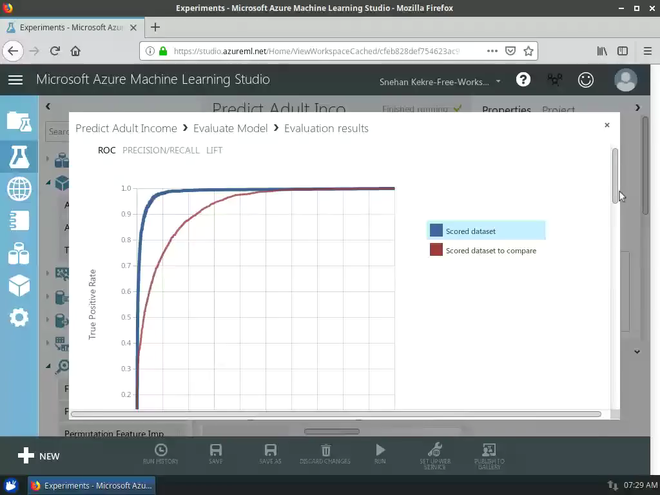The width and height of the screenshot is (660, 495).
Task: Open the Settings gear in the left sidebar
Action: [x=19, y=318]
